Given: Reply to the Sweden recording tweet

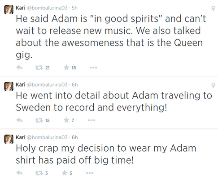Looking at the screenshot, I should pyautogui.click(x=19, y=120).
